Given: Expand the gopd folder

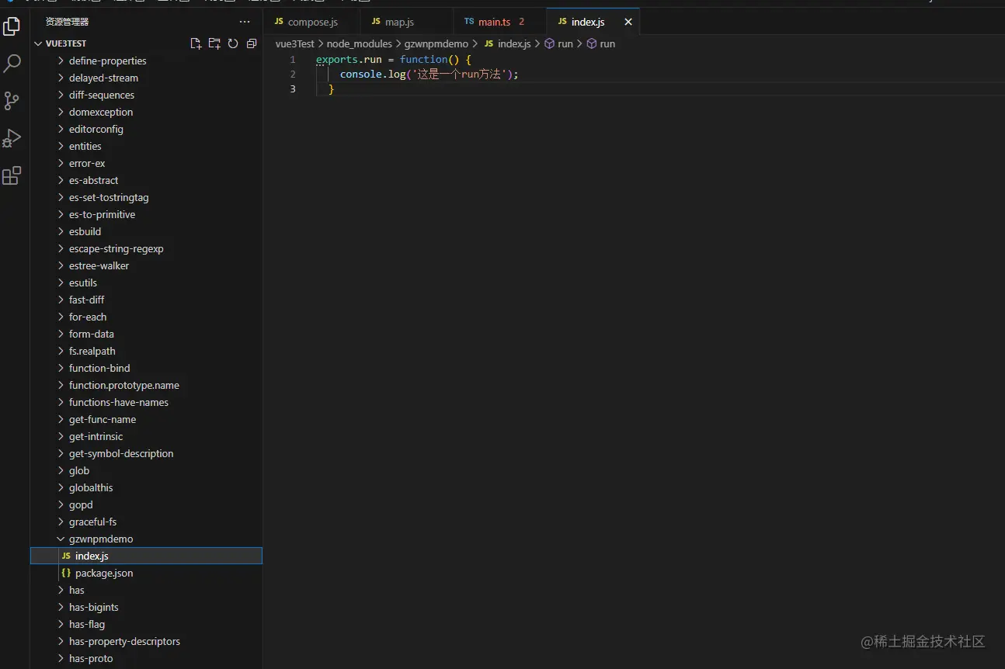Looking at the screenshot, I should pyautogui.click(x=146, y=504).
